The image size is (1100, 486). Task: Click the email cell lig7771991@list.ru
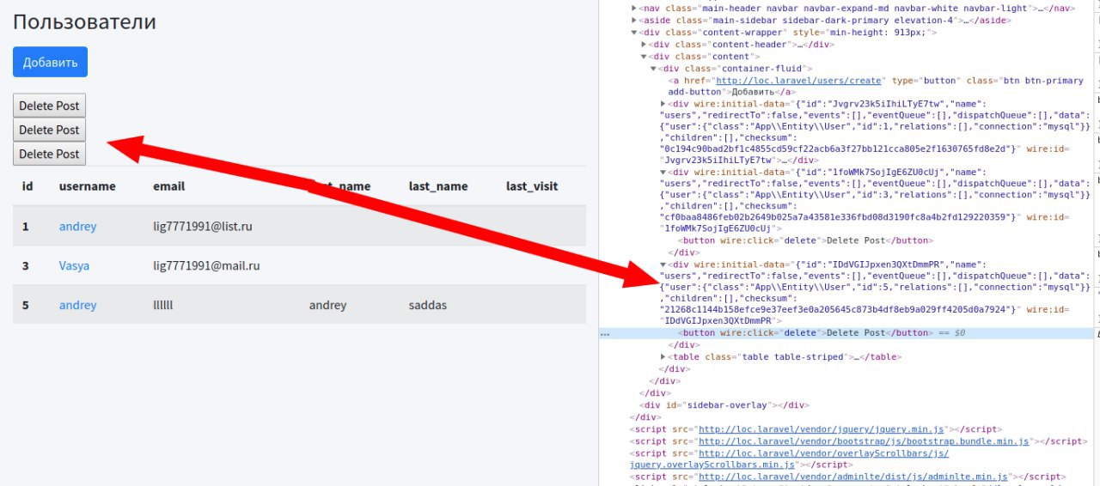coord(202,227)
